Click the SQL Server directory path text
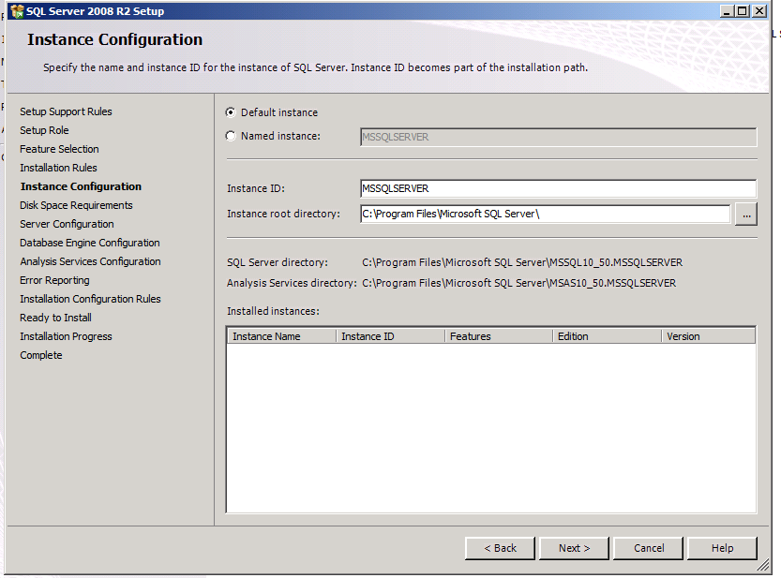 [522, 262]
